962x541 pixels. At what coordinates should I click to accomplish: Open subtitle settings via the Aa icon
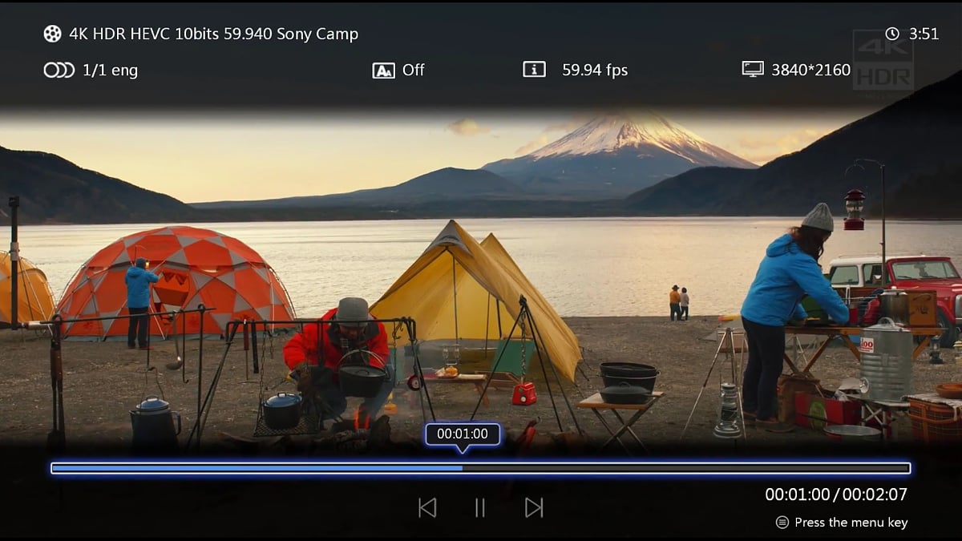[x=383, y=70]
